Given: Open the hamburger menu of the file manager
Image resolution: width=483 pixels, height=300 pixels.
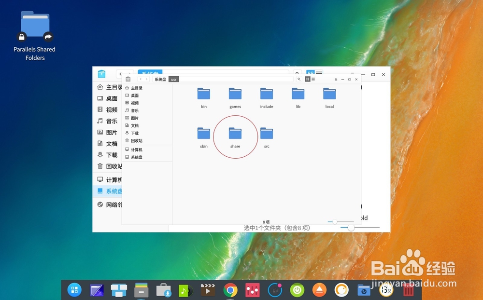Looking at the screenshot, I should click(336, 79).
